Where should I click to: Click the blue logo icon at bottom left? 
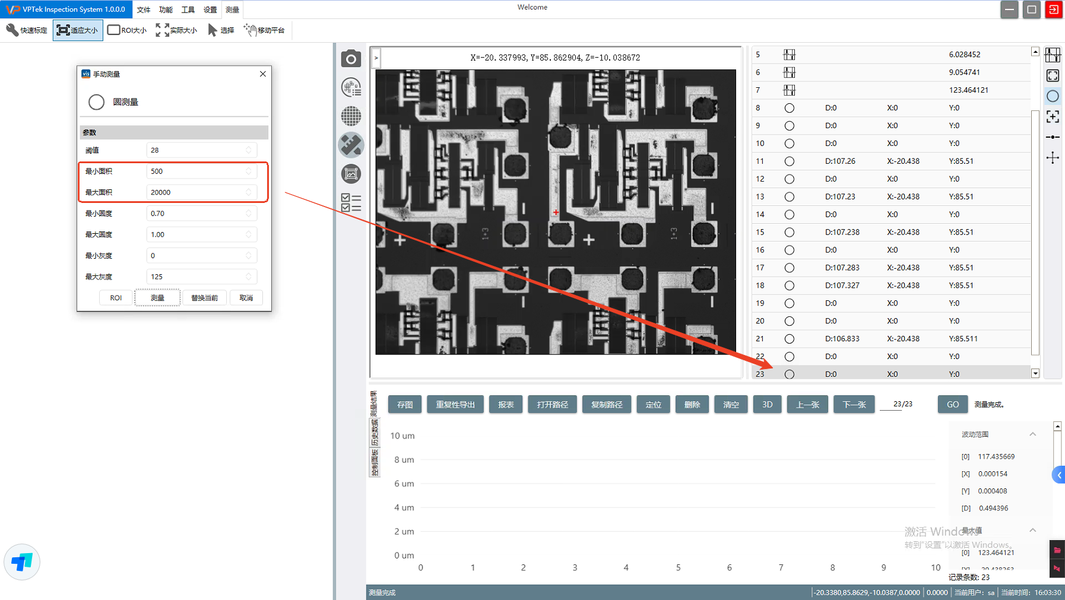click(22, 562)
